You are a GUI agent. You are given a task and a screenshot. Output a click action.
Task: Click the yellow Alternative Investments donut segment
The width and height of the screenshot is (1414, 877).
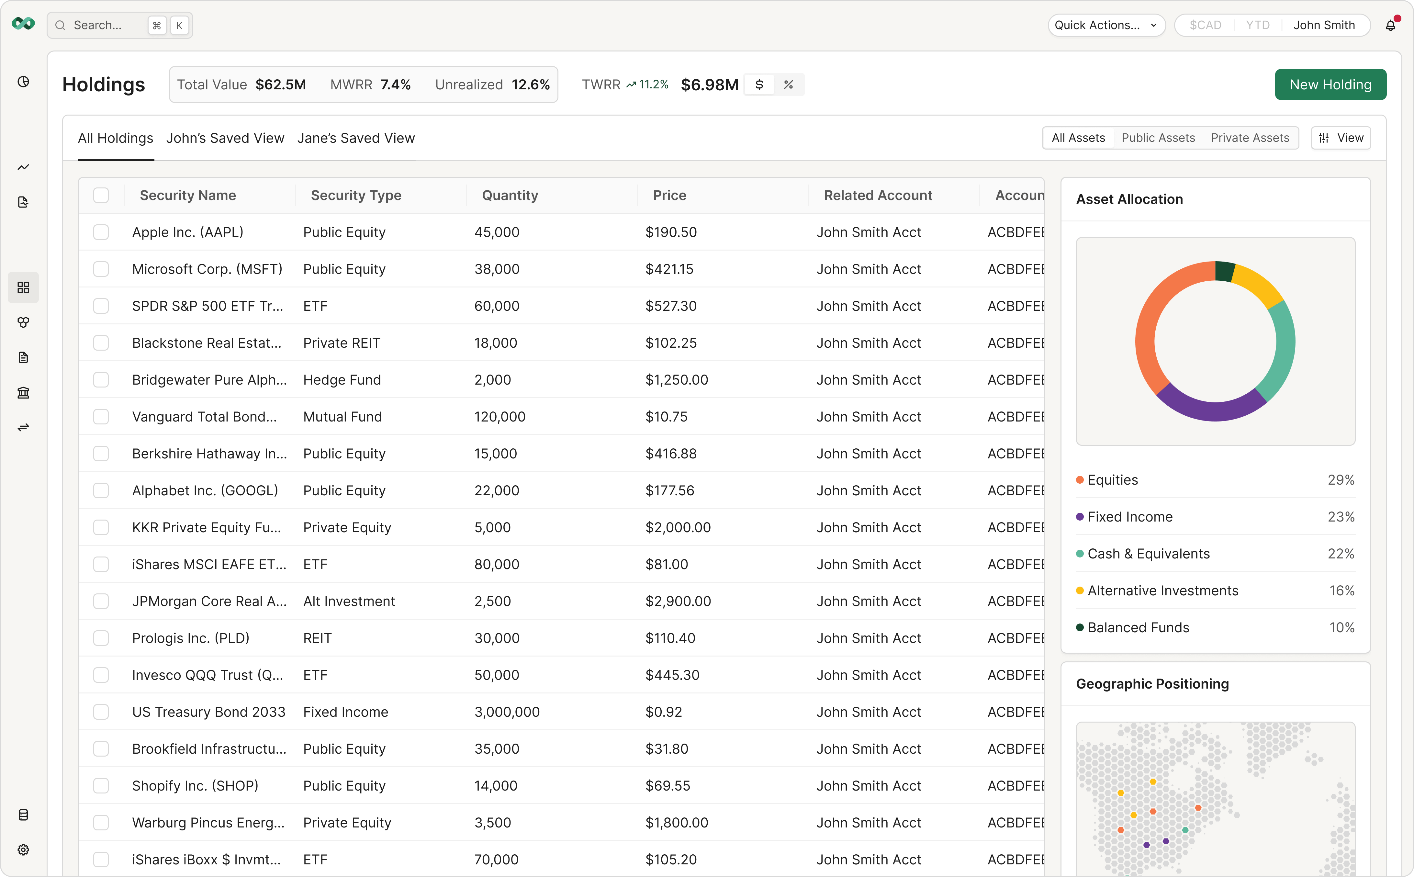click(x=1260, y=284)
